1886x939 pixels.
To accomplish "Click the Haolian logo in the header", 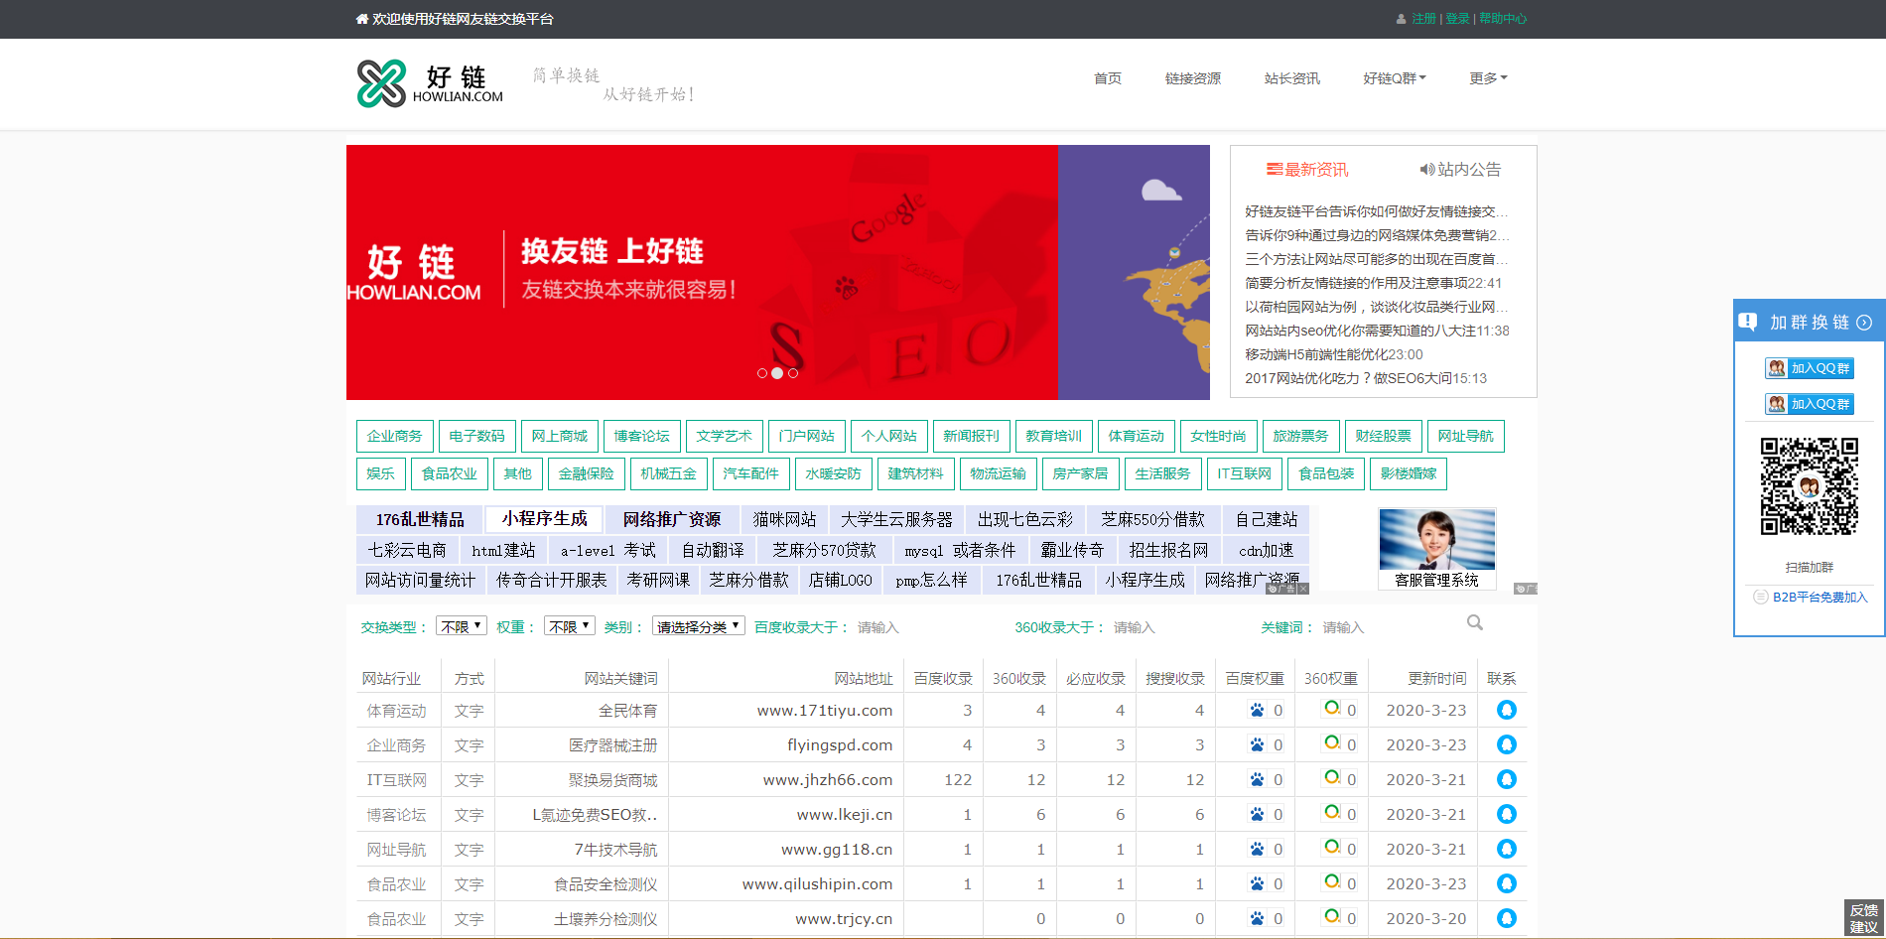I will pyautogui.click(x=430, y=83).
